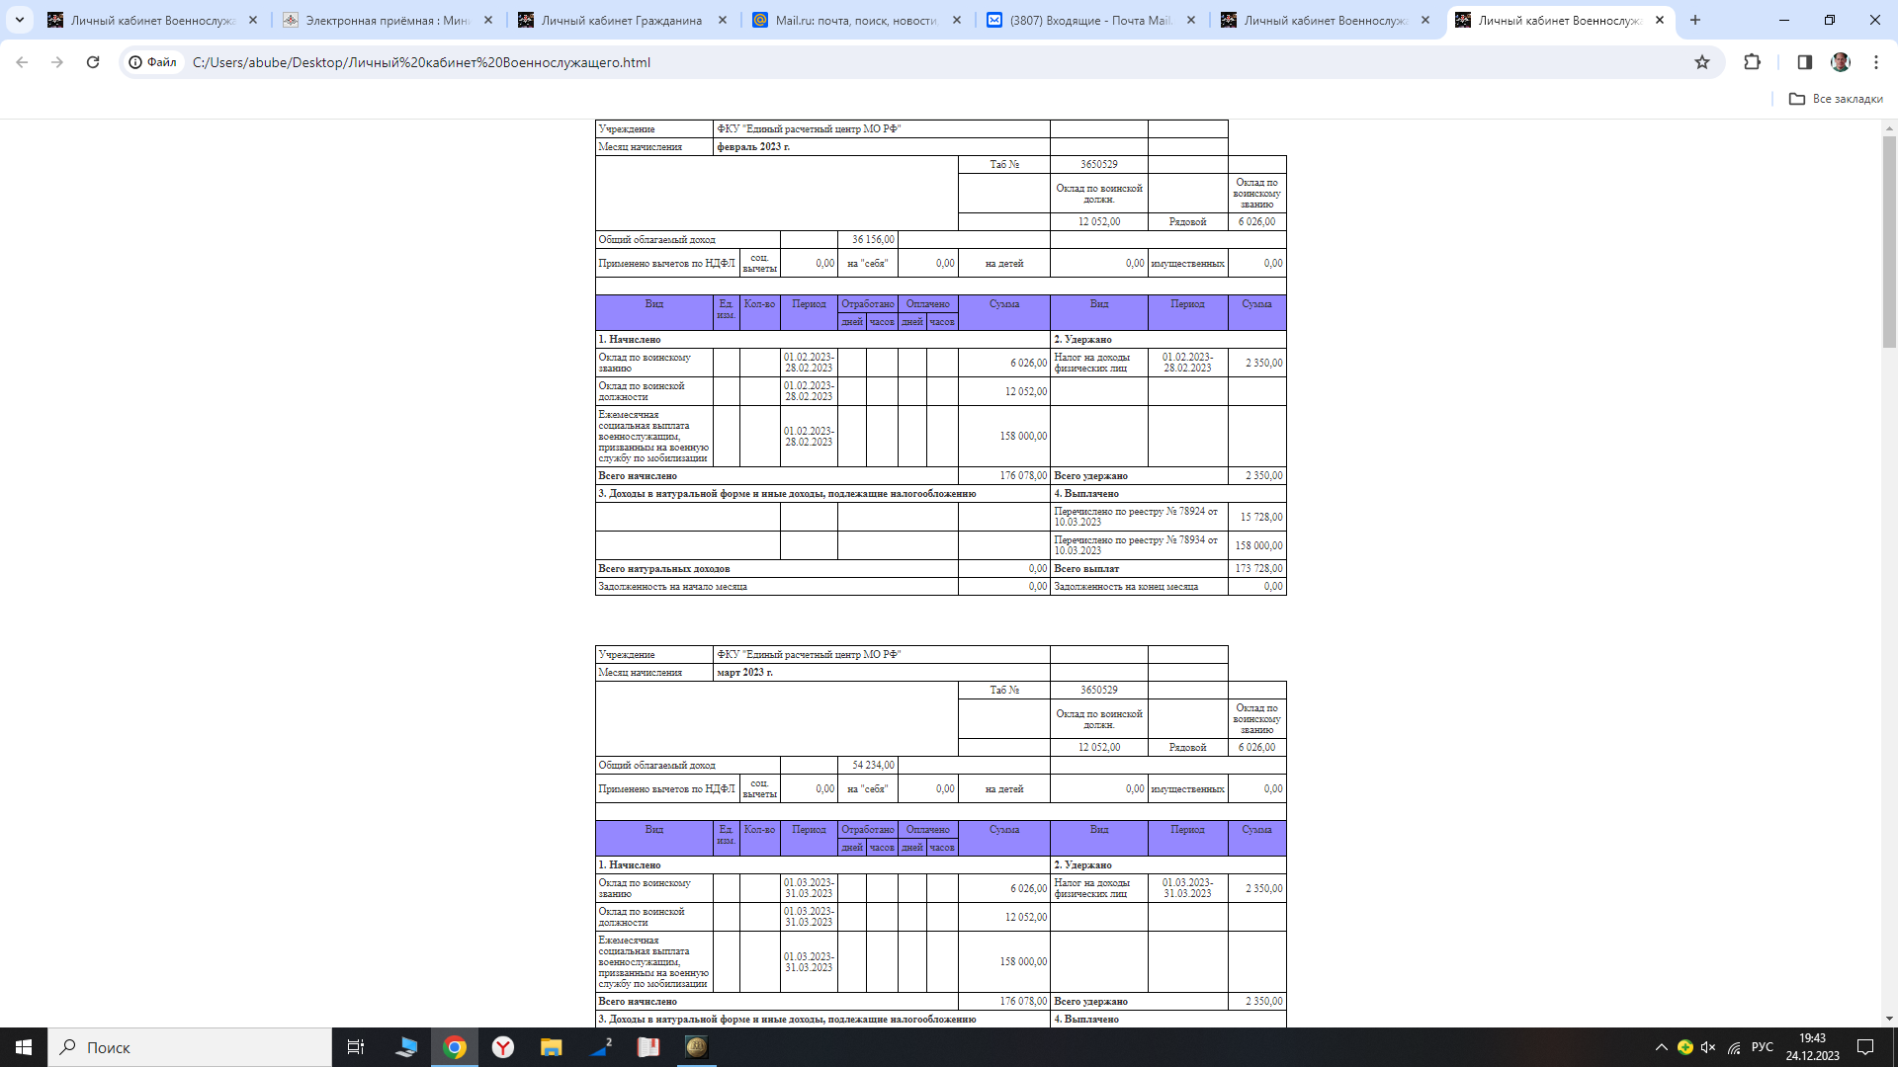Click the Windows taskbar Поиск search box
This screenshot has height=1067, width=1898.
tap(190, 1047)
